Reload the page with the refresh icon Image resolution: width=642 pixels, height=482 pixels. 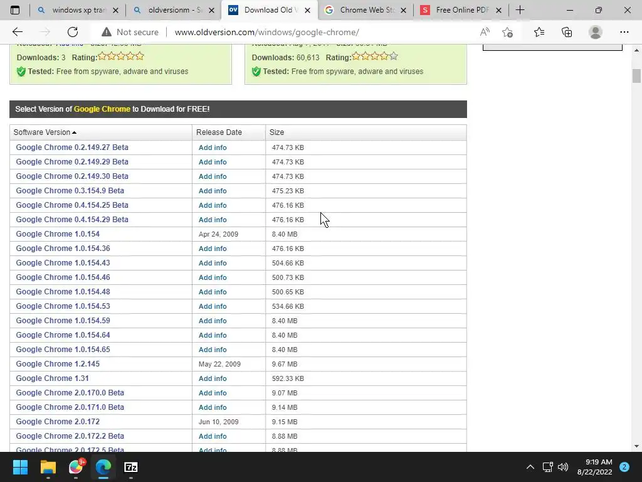click(73, 32)
